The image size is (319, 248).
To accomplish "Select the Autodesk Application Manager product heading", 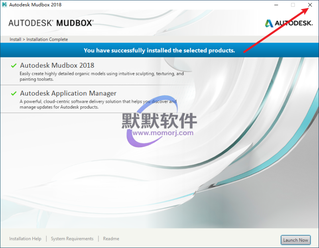I will [68, 94].
